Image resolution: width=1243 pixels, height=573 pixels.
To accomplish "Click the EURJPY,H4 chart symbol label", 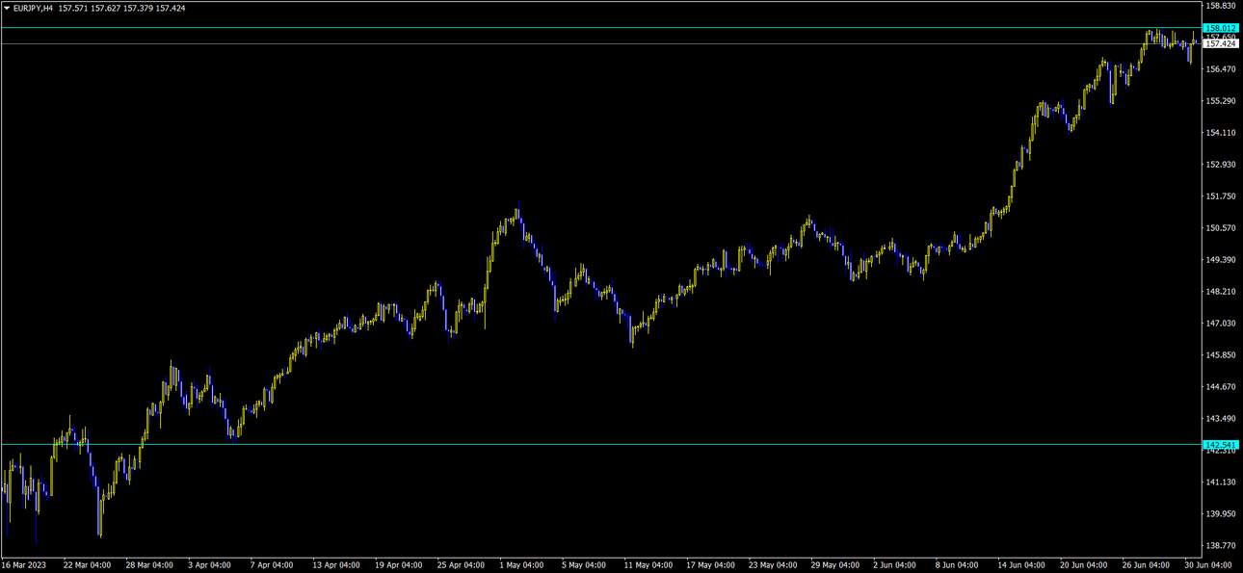I will [x=34, y=8].
